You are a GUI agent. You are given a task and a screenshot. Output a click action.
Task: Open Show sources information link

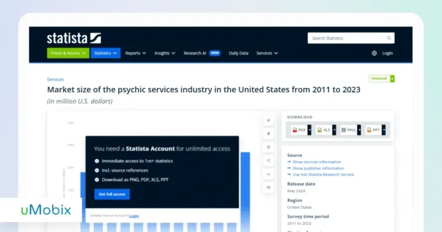click(x=317, y=162)
